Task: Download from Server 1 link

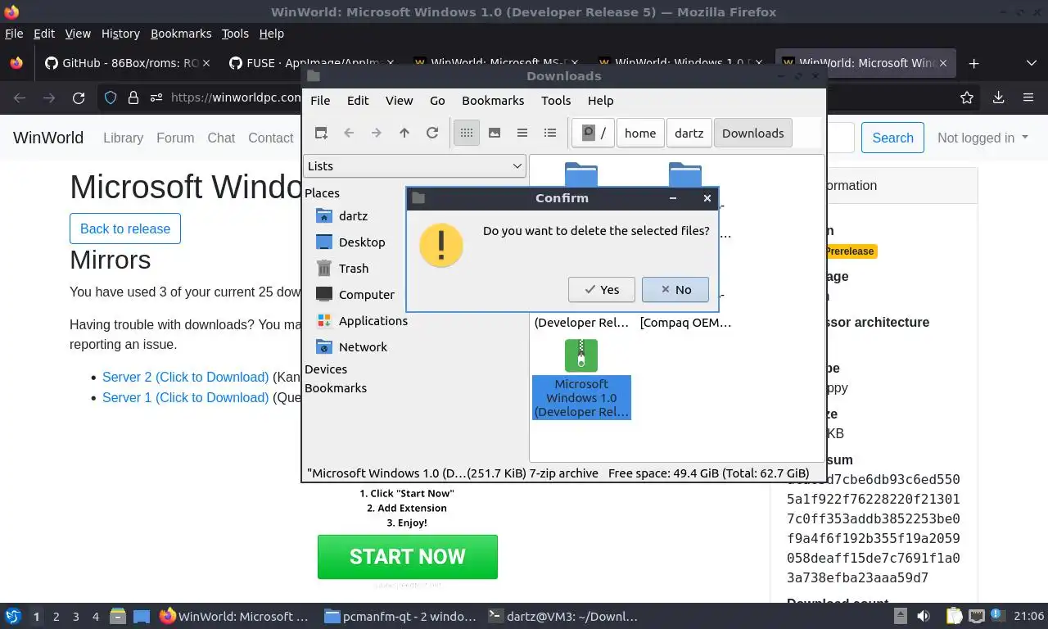Action: pos(185,397)
